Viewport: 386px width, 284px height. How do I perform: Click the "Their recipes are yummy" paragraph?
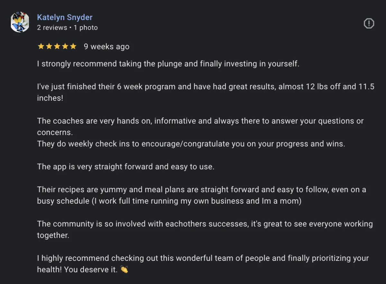click(201, 195)
